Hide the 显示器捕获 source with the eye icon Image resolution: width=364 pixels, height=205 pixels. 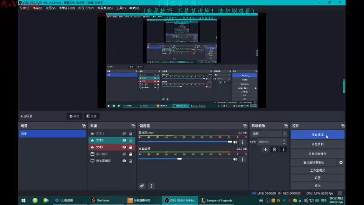point(124,161)
